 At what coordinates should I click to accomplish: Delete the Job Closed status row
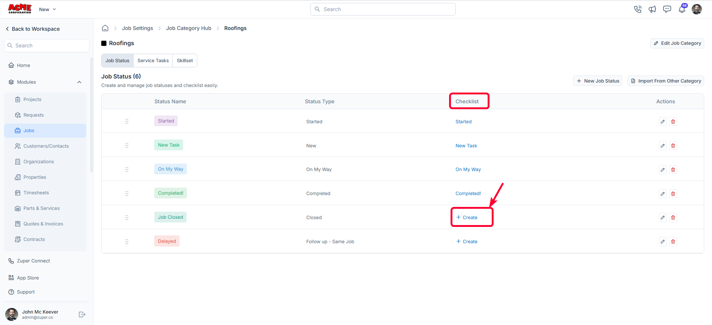click(x=673, y=217)
